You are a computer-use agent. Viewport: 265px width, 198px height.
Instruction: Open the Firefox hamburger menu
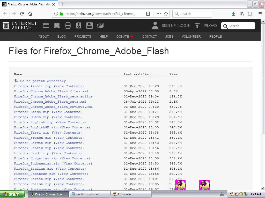tap(260, 14)
